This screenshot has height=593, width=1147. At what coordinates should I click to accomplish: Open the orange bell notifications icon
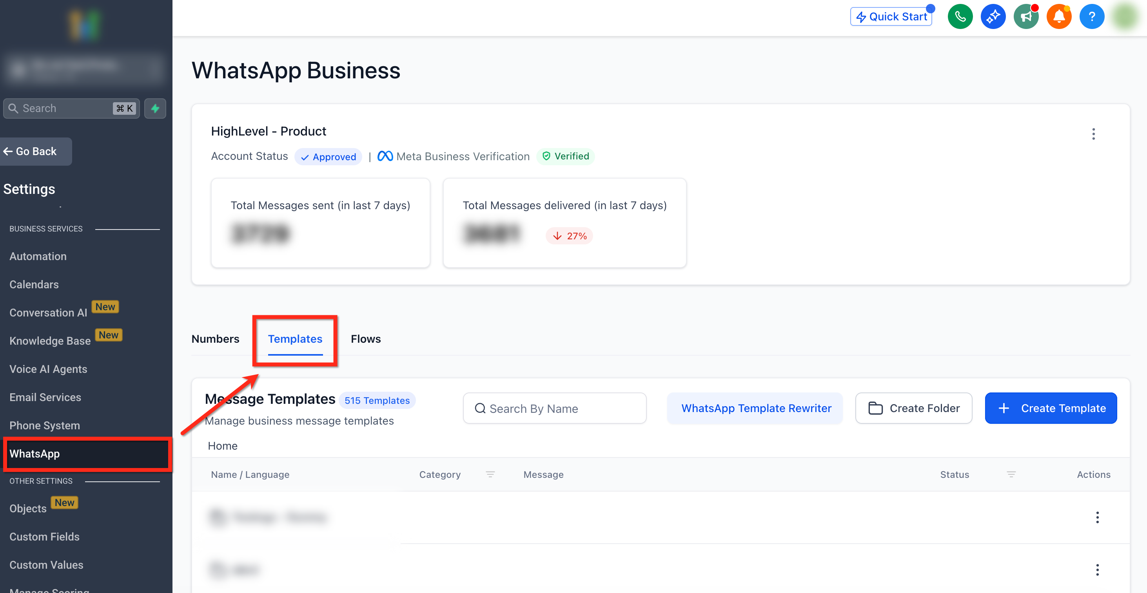point(1058,17)
